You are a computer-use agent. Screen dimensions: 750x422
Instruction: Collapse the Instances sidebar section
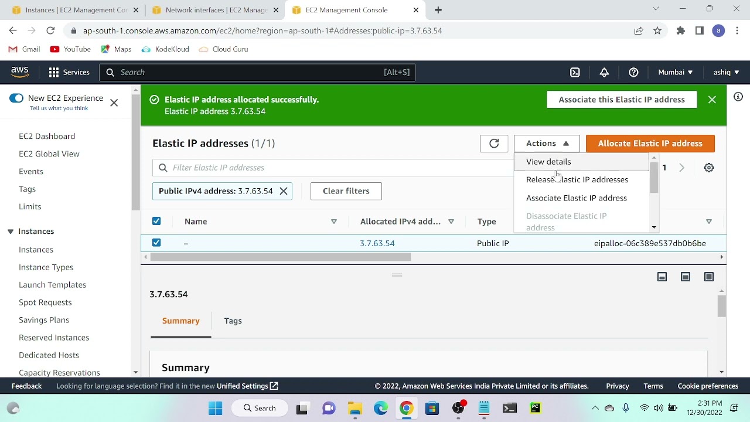click(x=11, y=232)
